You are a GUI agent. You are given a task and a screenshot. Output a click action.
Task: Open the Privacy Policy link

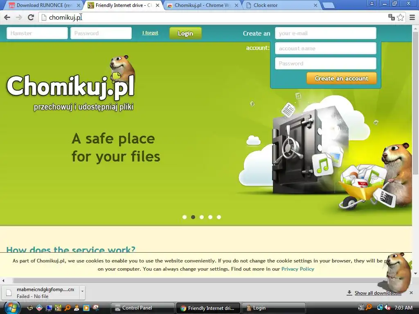point(298,269)
